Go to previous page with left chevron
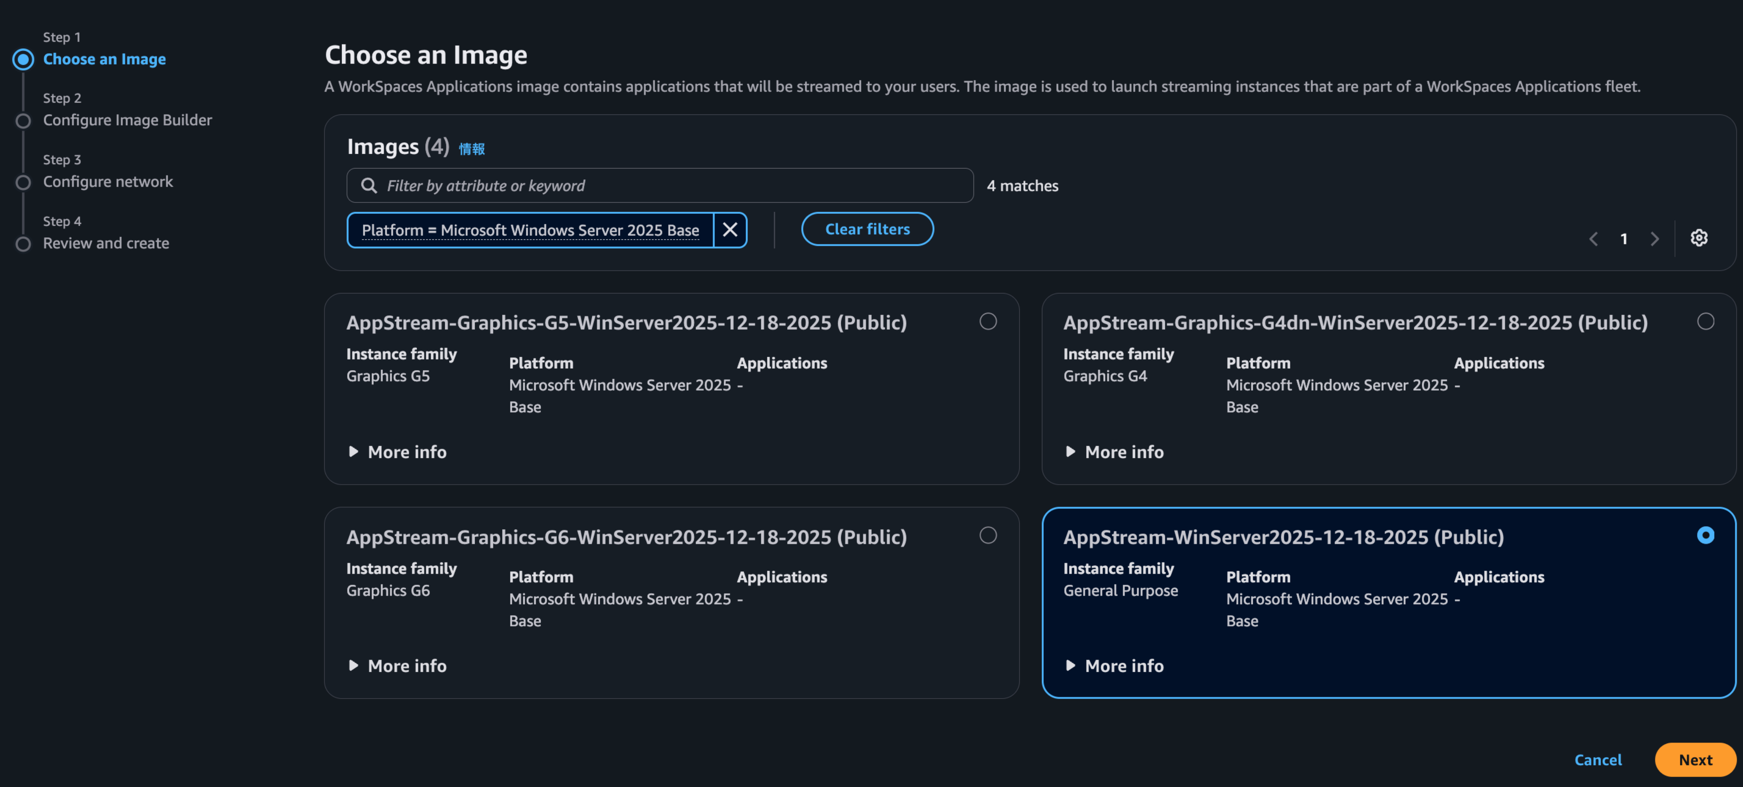The height and width of the screenshot is (787, 1743). coord(1593,239)
